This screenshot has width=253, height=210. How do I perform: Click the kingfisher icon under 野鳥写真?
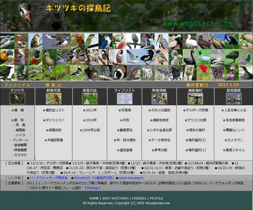point(53,98)
